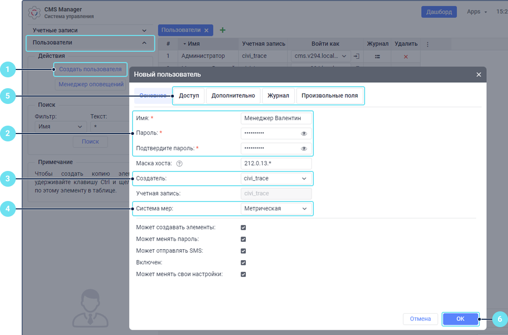The image size is (508, 335).
Task: Reveal the Подтвердите пароль field value
Action: 304,148
